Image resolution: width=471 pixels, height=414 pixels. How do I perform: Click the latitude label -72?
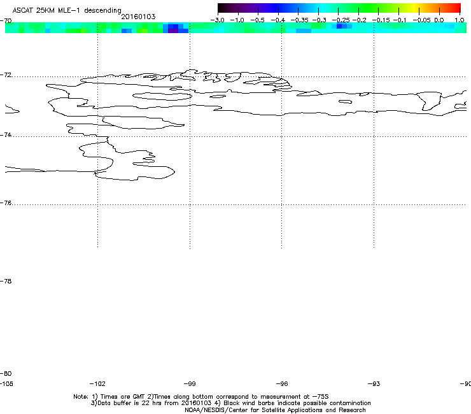coord(6,75)
